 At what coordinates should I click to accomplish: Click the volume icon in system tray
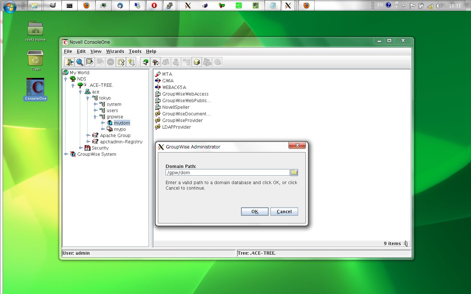(x=439, y=6)
